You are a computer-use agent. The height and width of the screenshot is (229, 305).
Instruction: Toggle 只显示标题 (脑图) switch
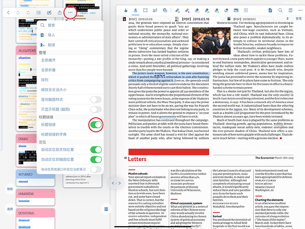pyautogui.click(x=96, y=109)
